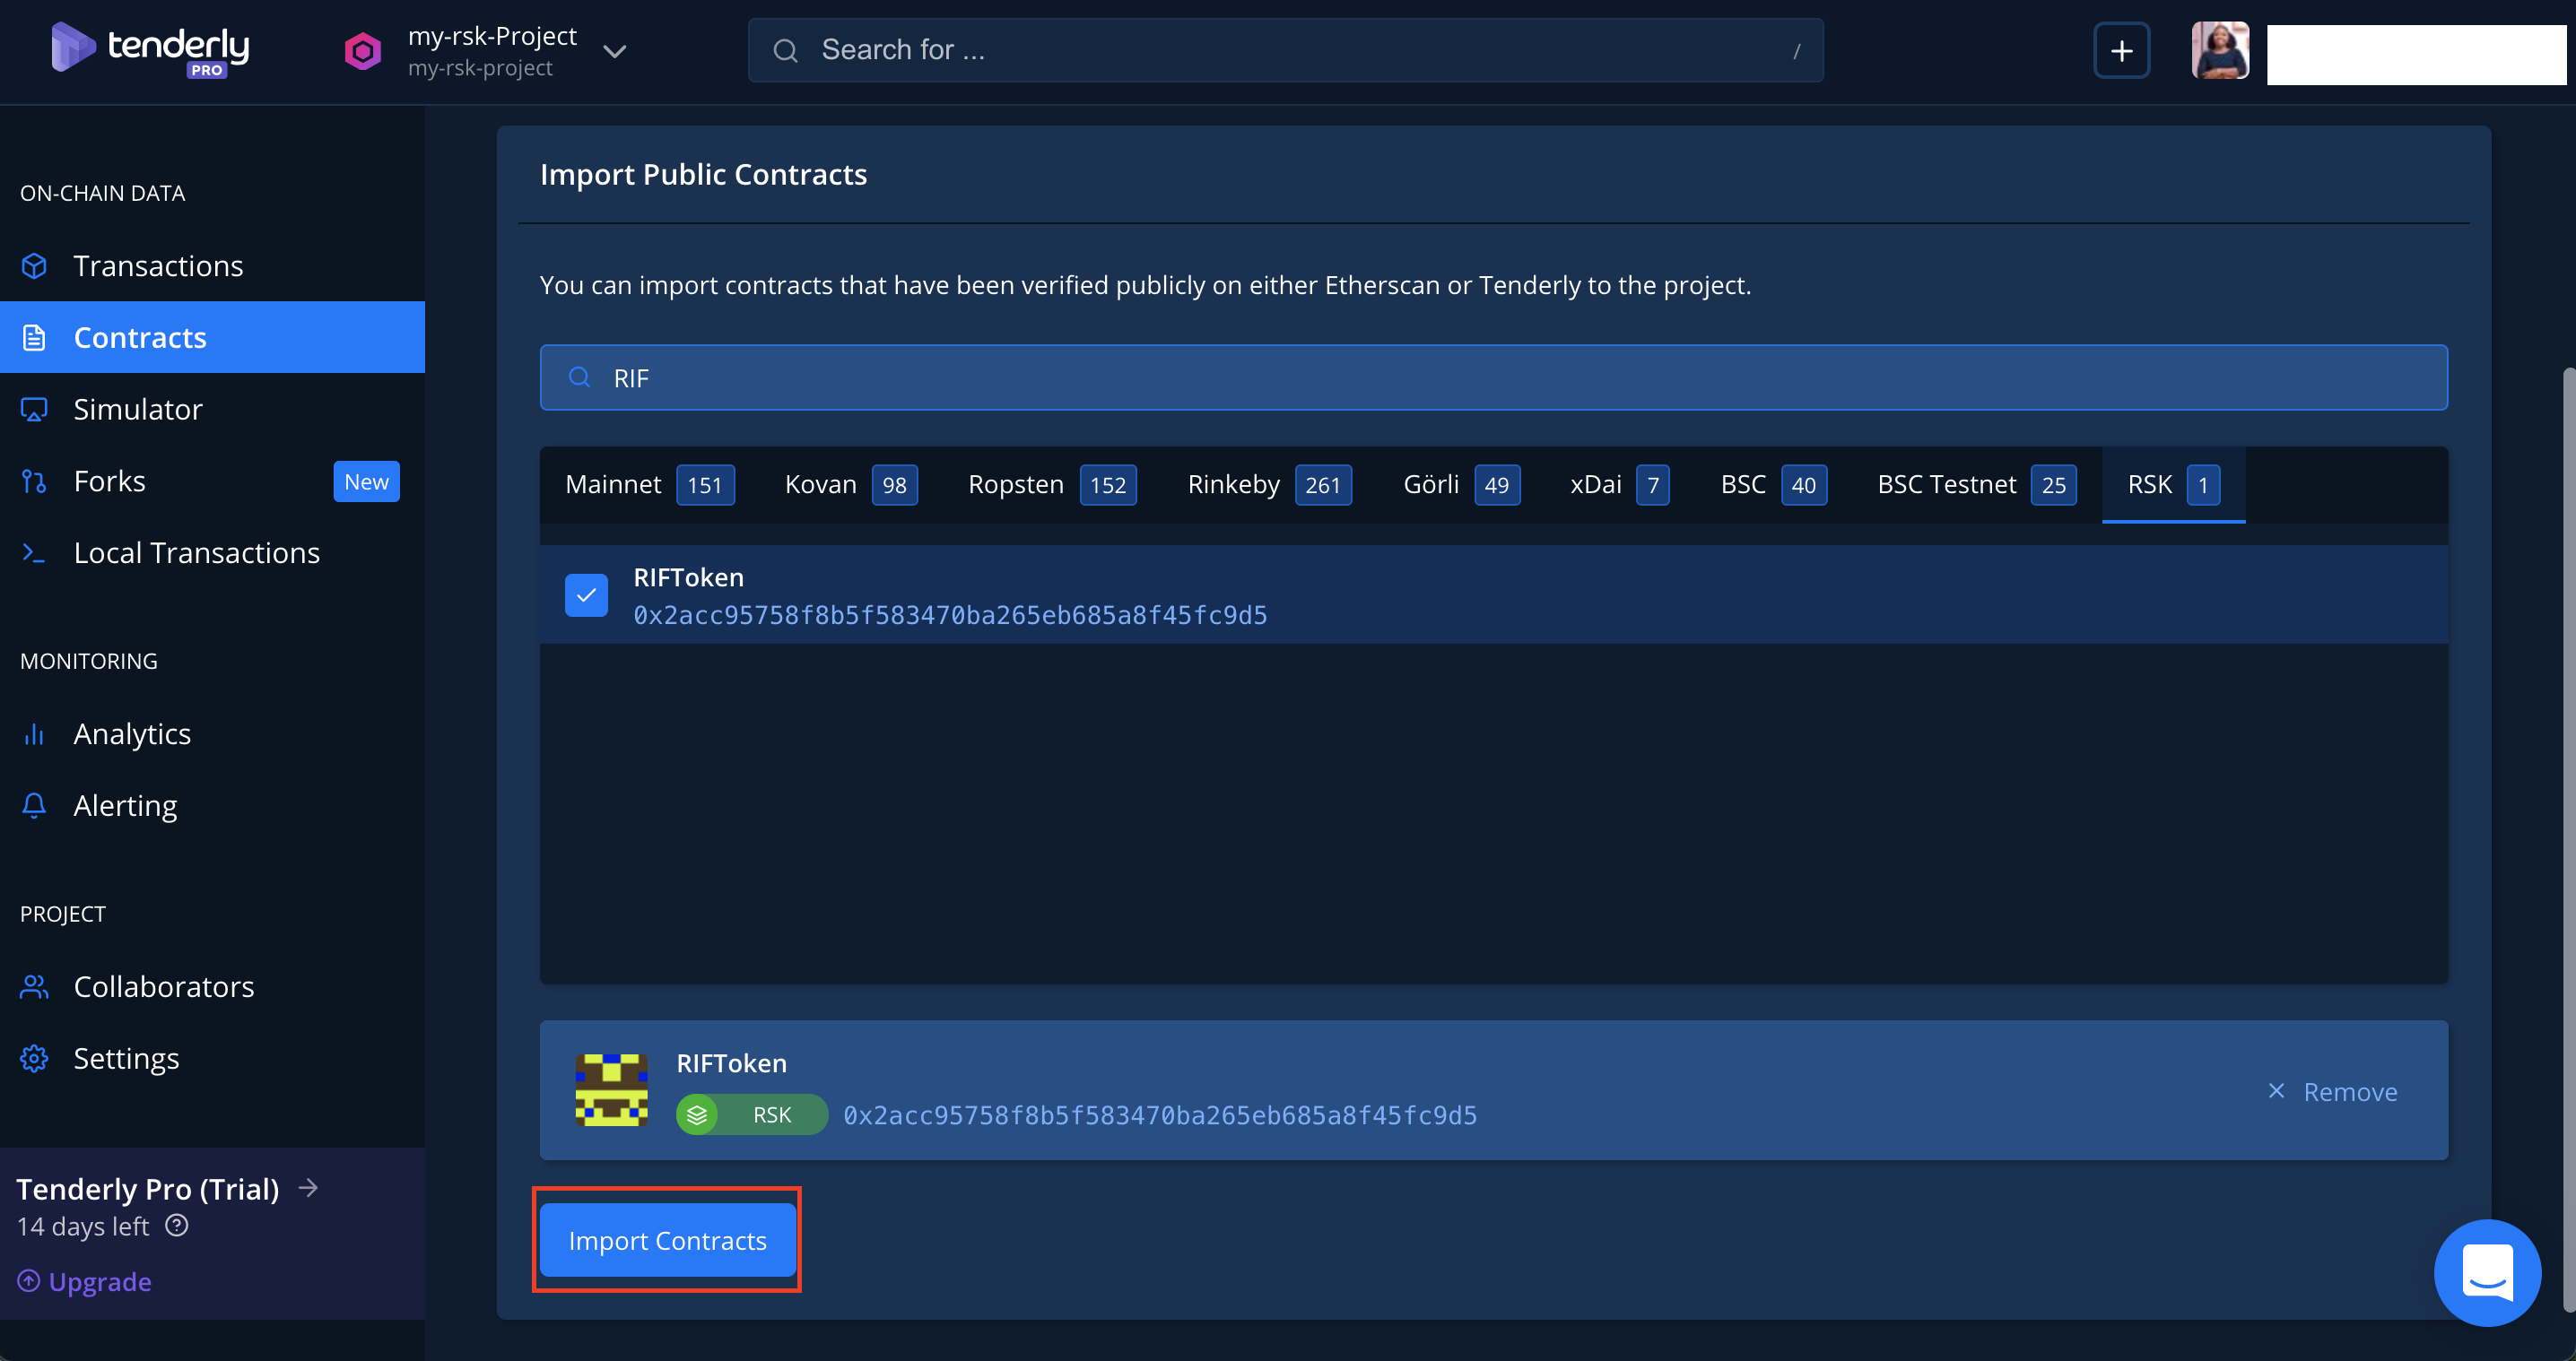Click the selected RIFToken contract address
This screenshot has width=2576, height=1361.
1160,1115
